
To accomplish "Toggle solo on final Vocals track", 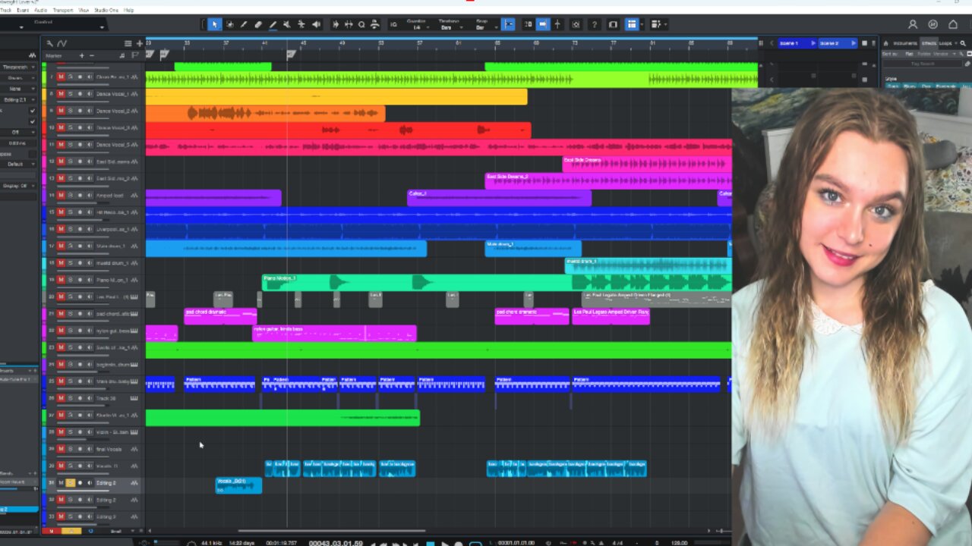I will coord(70,449).
